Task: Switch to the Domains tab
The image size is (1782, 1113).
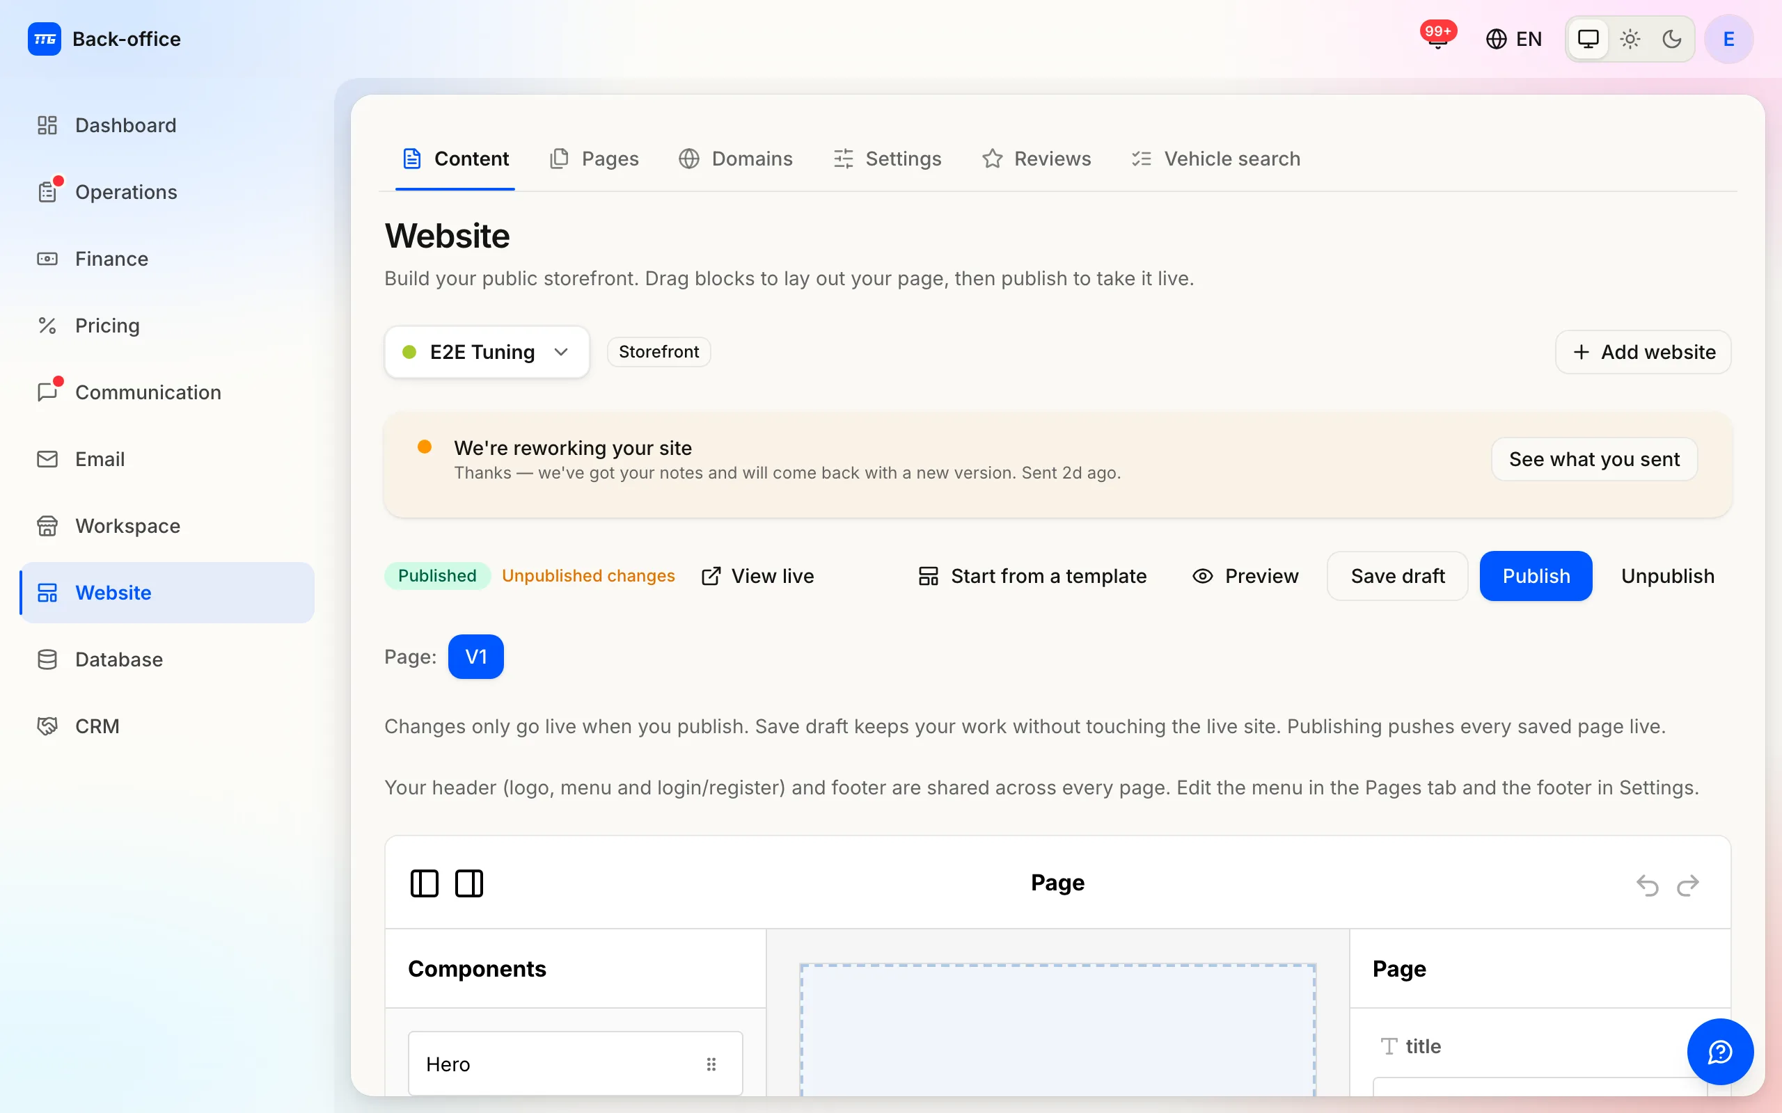Action: coord(736,159)
